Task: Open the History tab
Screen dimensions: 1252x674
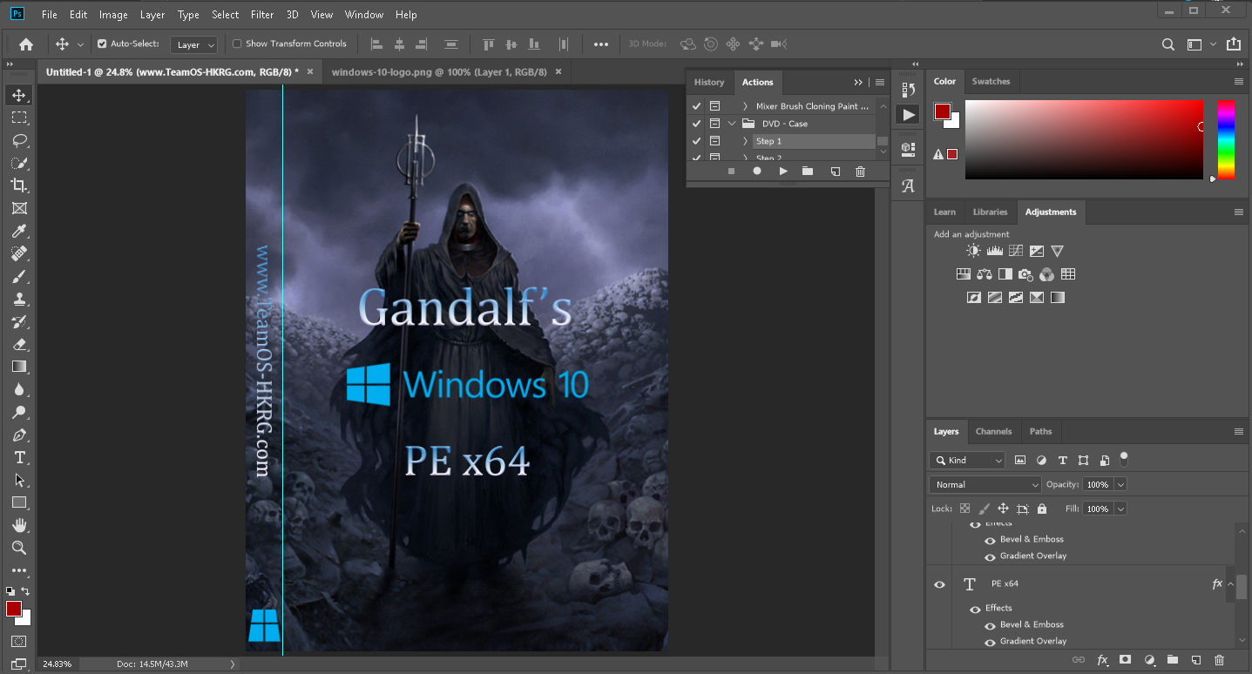Action: coord(709,82)
